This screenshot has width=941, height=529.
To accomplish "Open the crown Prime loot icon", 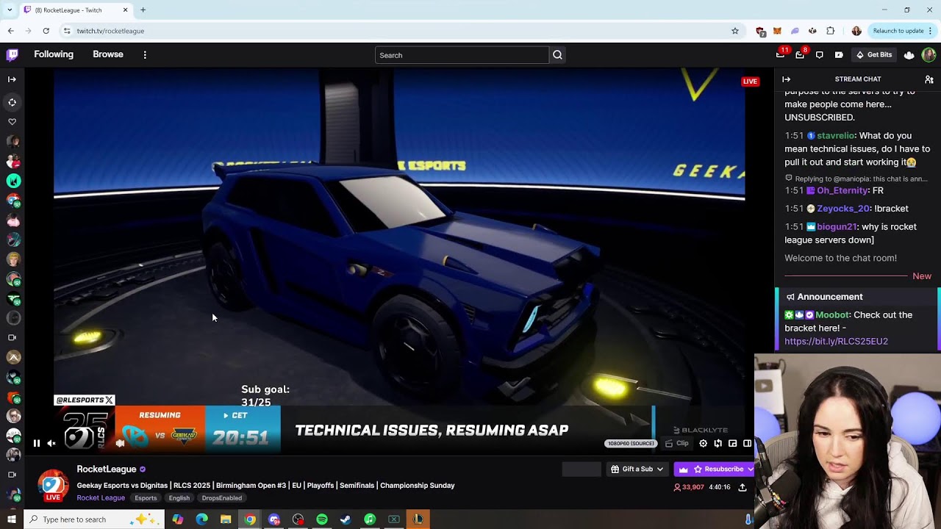I will tap(909, 55).
